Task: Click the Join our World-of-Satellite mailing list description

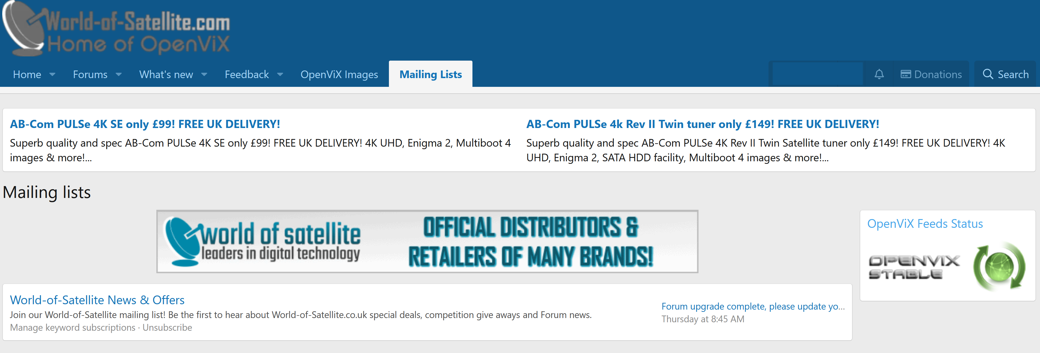Action: (301, 315)
